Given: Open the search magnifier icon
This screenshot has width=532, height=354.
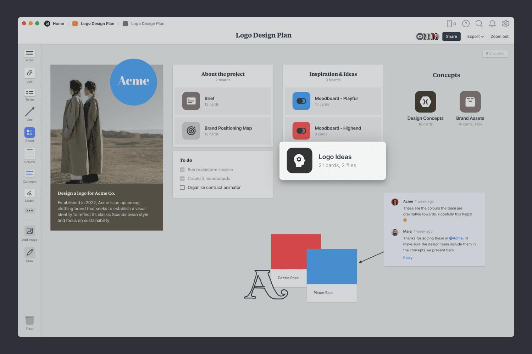Looking at the screenshot, I should (479, 24).
